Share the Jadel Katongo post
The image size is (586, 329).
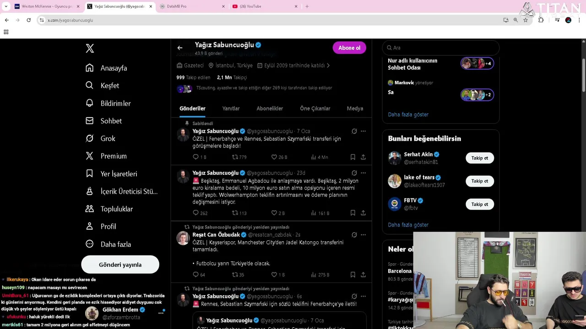[x=363, y=275]
